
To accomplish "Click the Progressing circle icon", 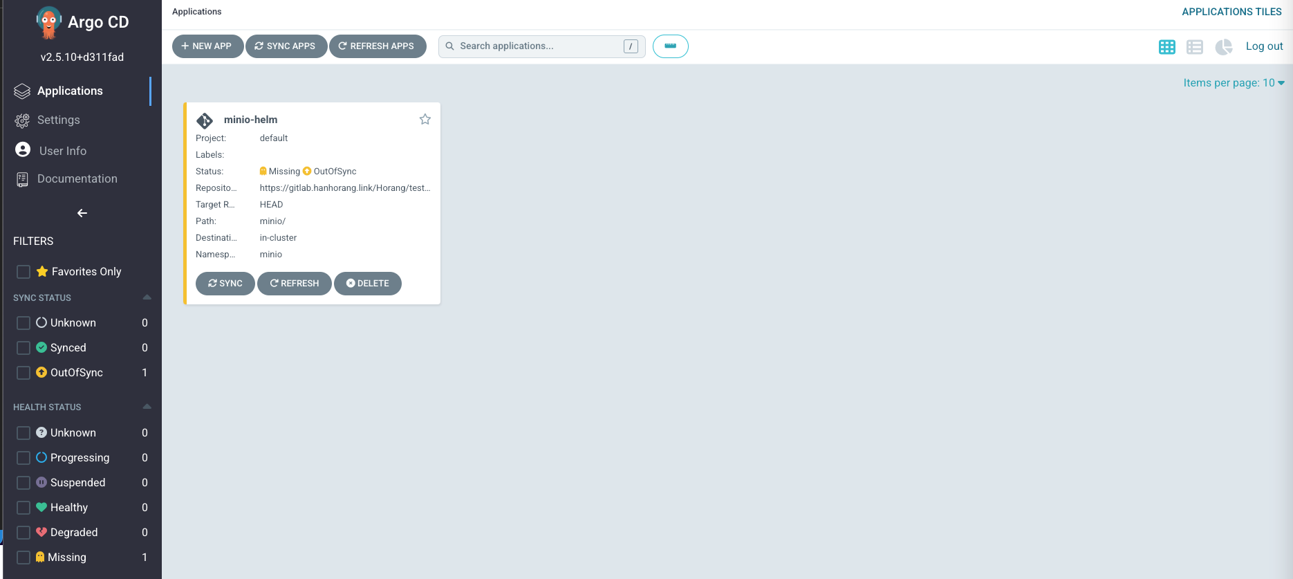I will (41, 457).
